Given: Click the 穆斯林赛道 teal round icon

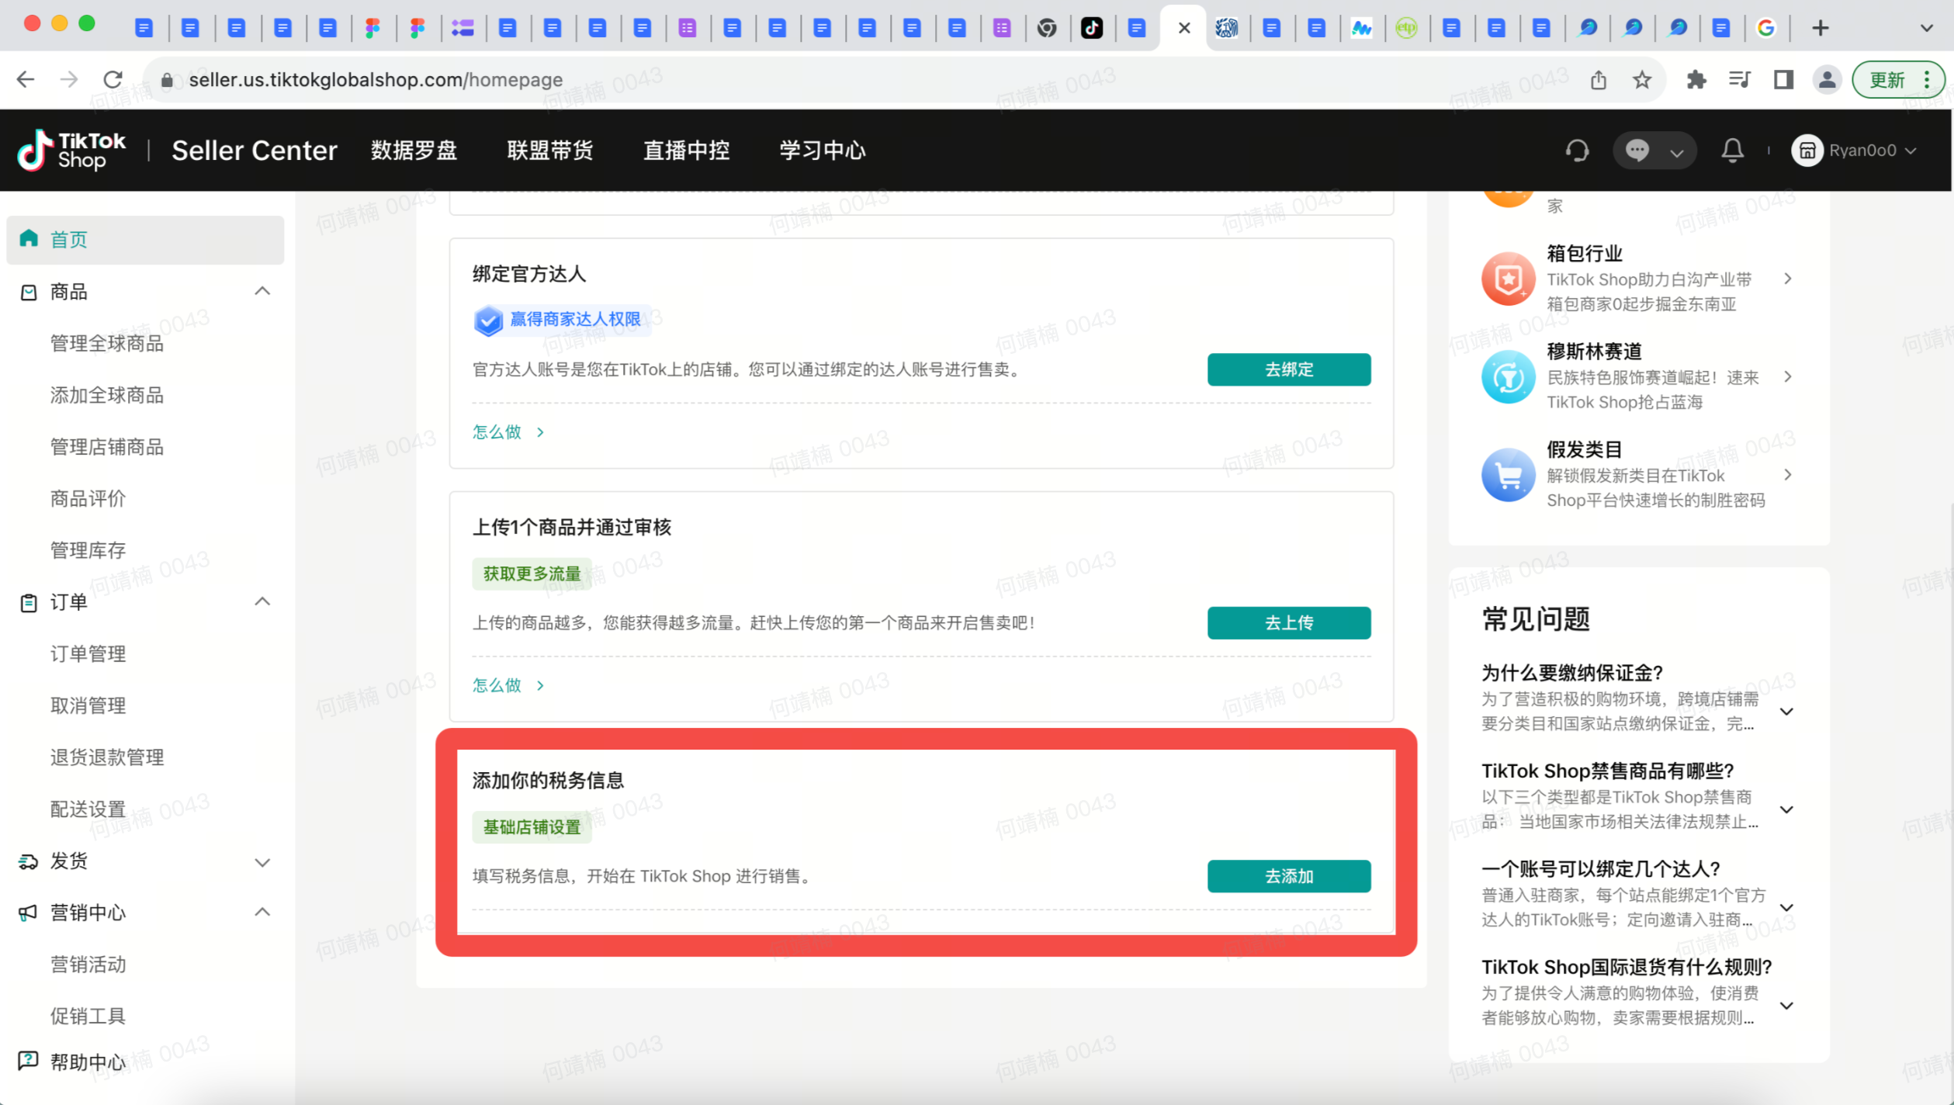Looking at the screenshot, I should [x=1508, y=377].
